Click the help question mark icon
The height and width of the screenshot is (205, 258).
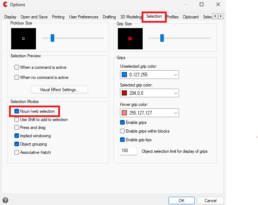click(x=5, y=200)
